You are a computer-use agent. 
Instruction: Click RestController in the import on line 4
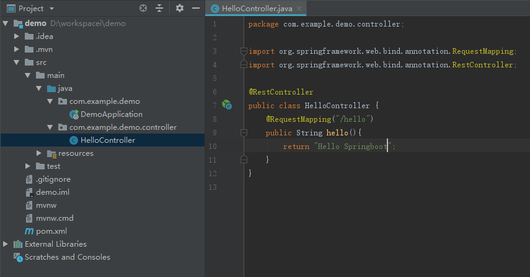pyautogui.click(x=482, y=65)
